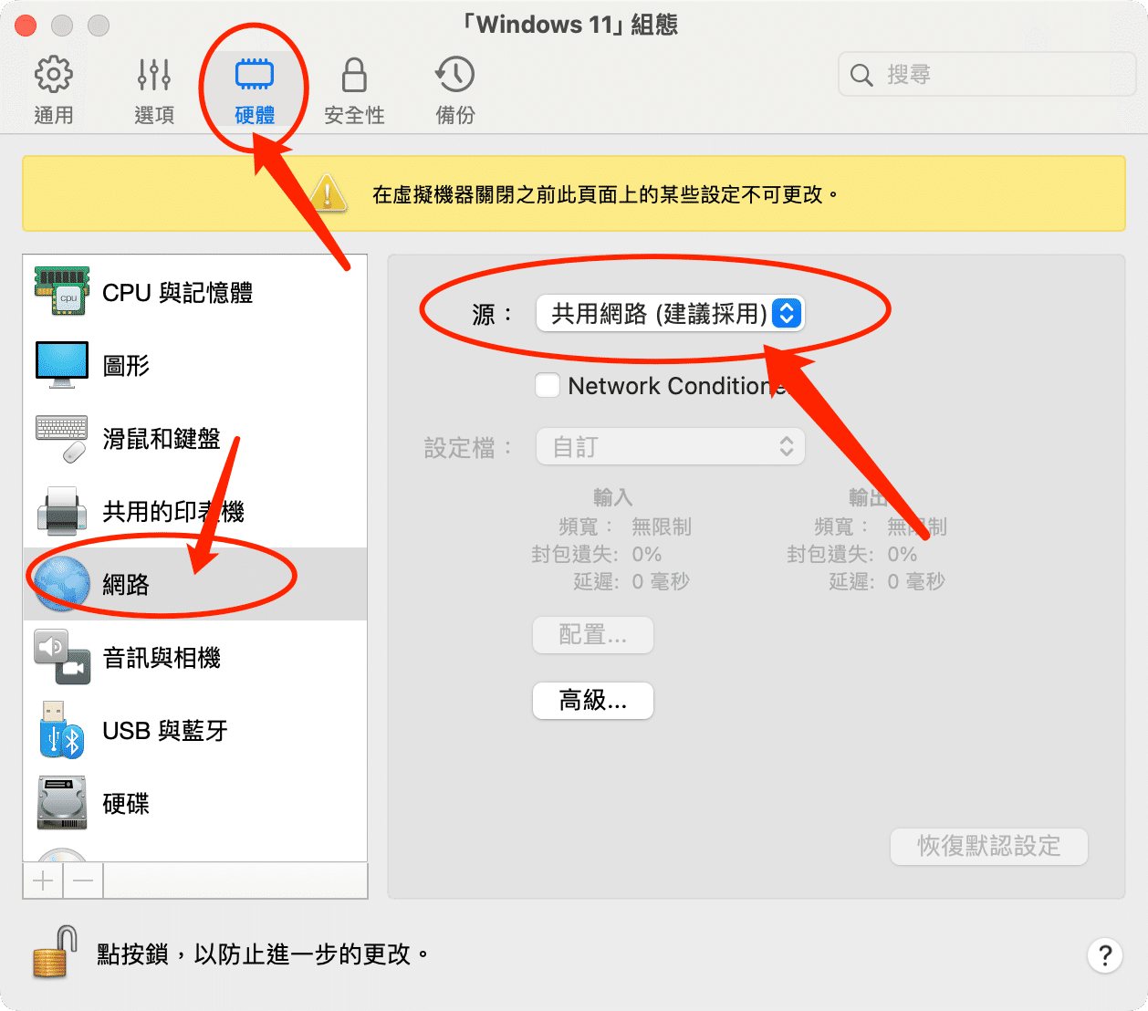Select the 硬體 hardware chip icon
The height and width of the screenshot is (1011, 1148).
(x=255, y=75)
